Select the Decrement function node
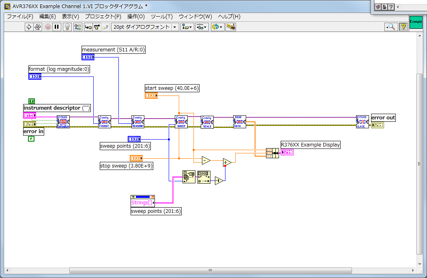Screen dimensions: 427x278 tap(219, 181)
